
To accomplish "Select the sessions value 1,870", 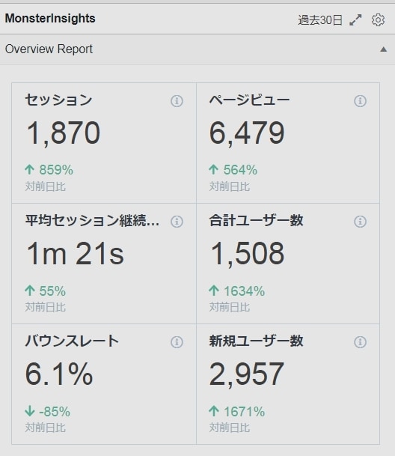I will (x=64, y=133).
